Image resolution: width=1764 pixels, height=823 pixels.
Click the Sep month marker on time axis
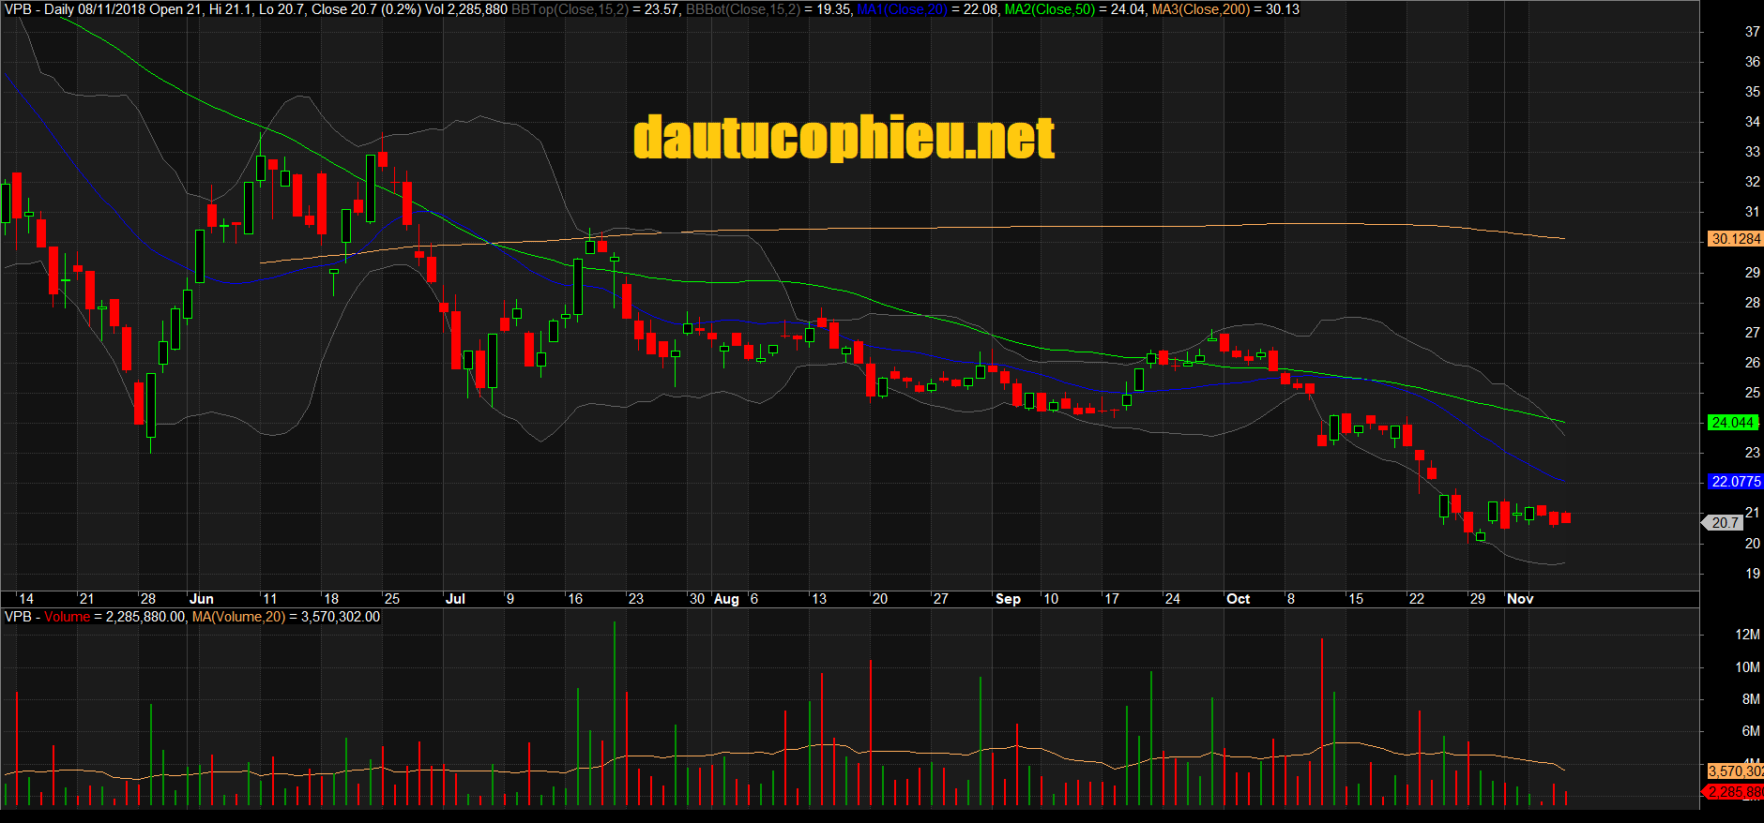pyautogui.click(x=1008, y=599)
